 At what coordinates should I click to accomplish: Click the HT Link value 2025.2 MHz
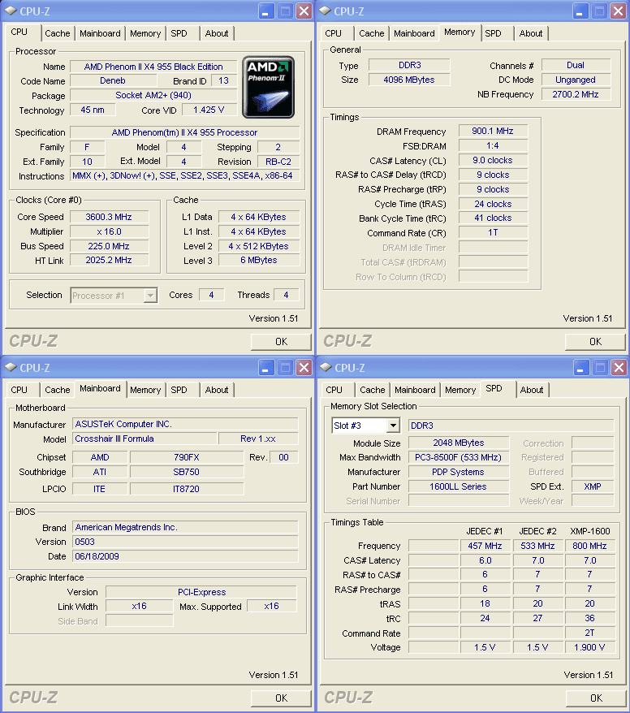[109, 261]
